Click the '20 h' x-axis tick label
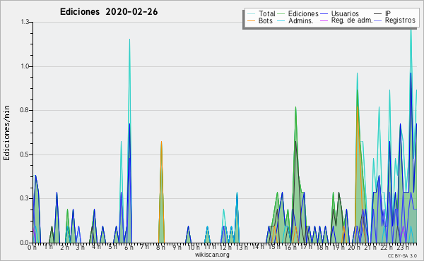This screenshot has height=261, width=424. tap(355, 248)
